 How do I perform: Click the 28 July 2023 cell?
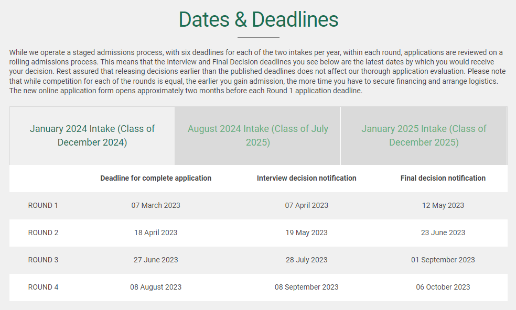pos(306,260)
